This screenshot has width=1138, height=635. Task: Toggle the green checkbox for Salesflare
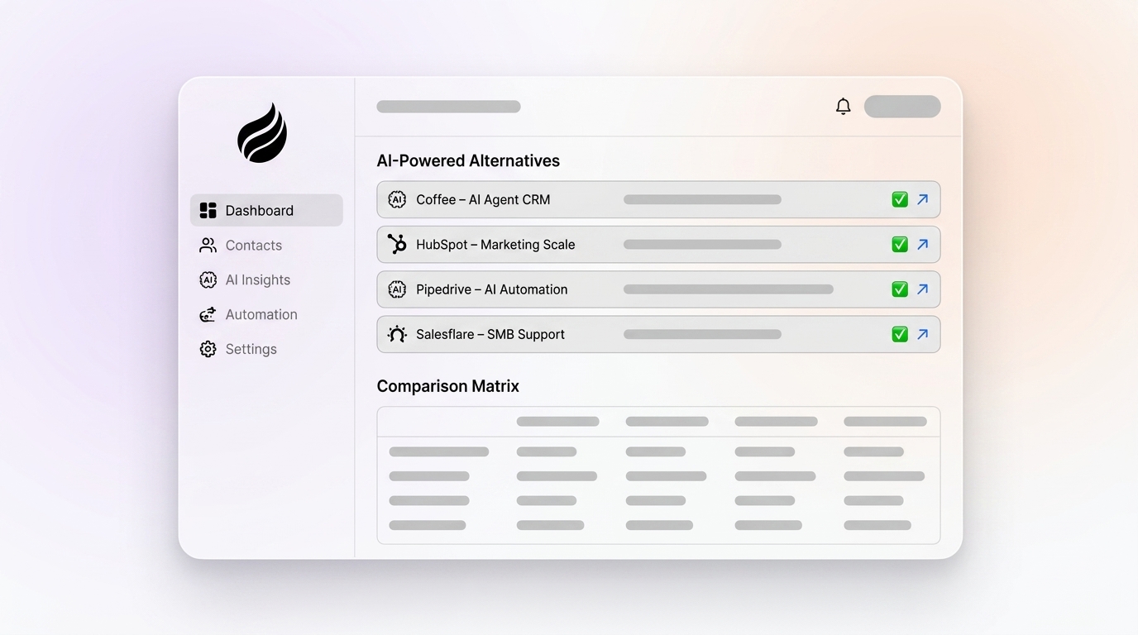pyautogui.click(x=900, y=334)
